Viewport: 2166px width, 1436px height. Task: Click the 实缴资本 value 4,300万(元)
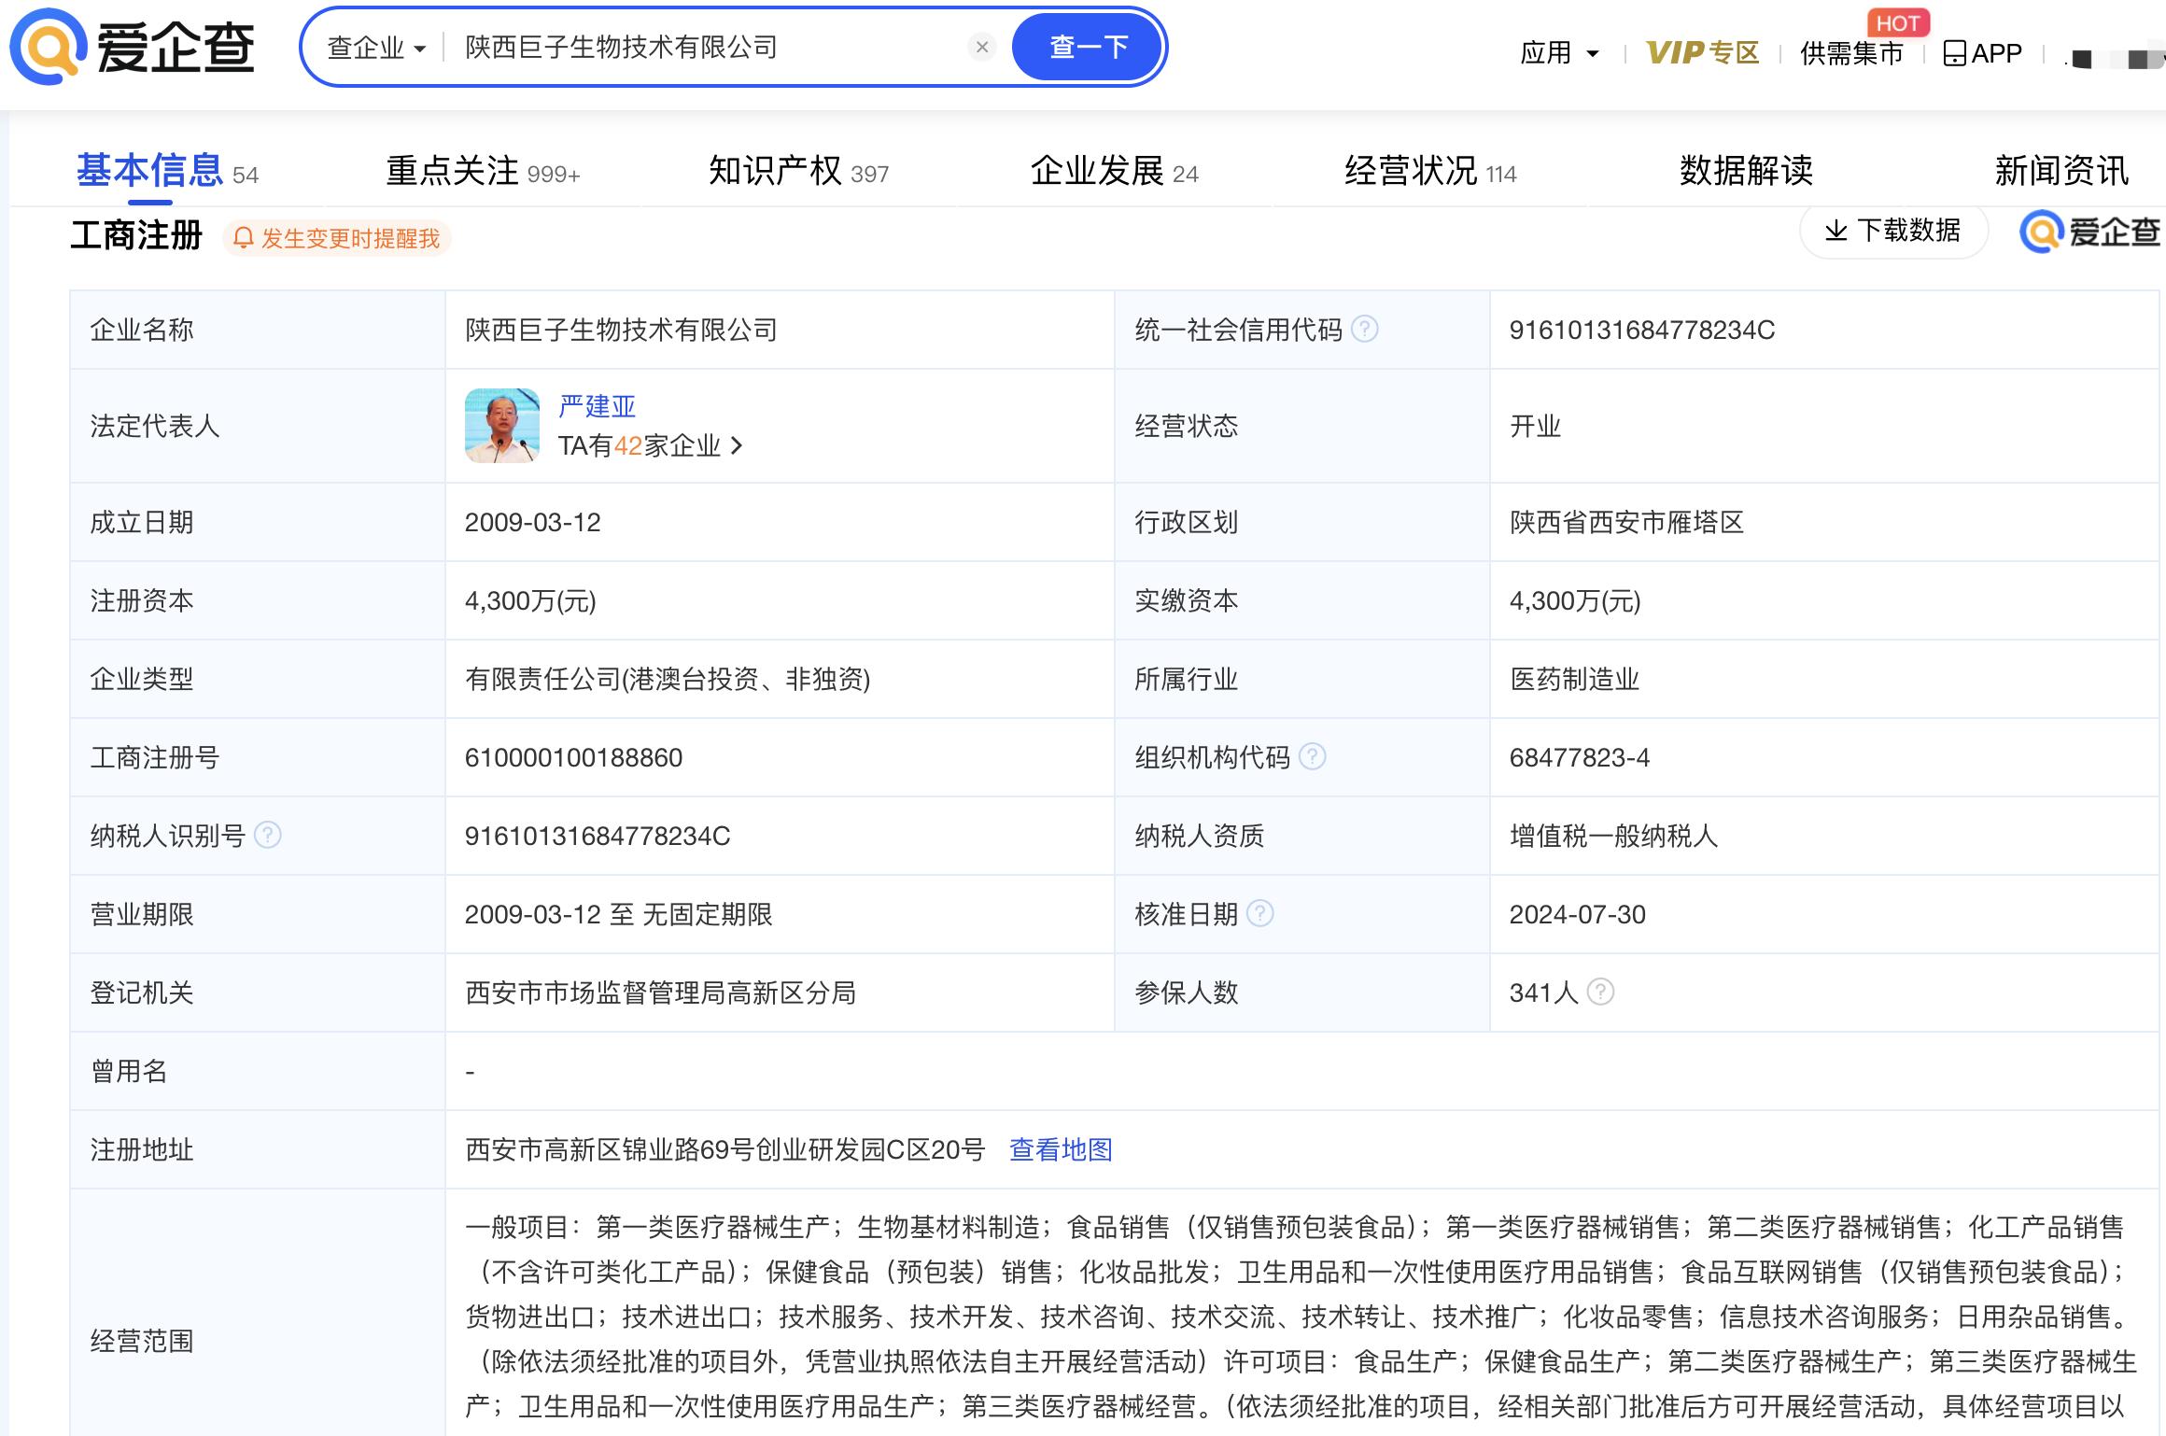point(1575,600)
